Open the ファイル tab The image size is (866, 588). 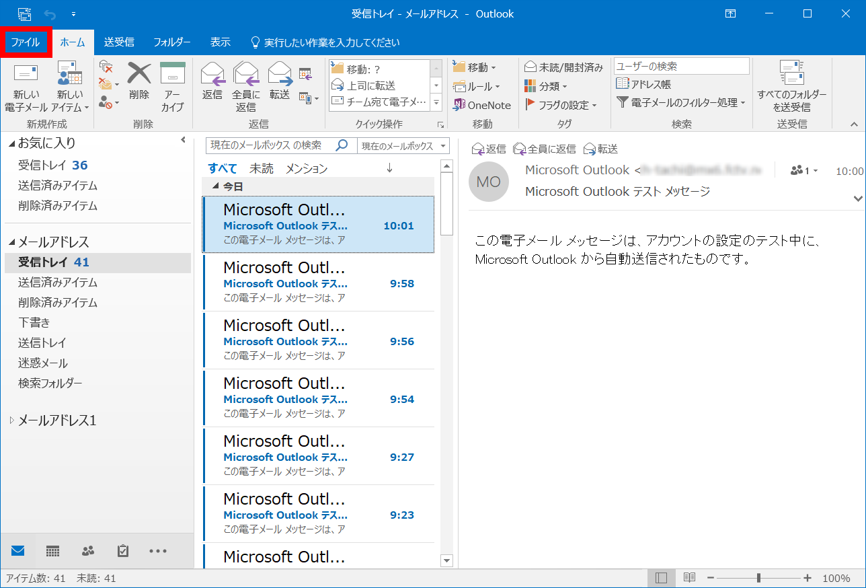[x=26, y=42]
